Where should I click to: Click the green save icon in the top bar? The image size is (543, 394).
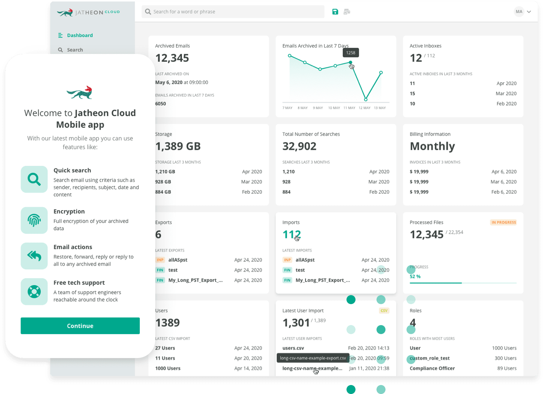pos(335,12)
